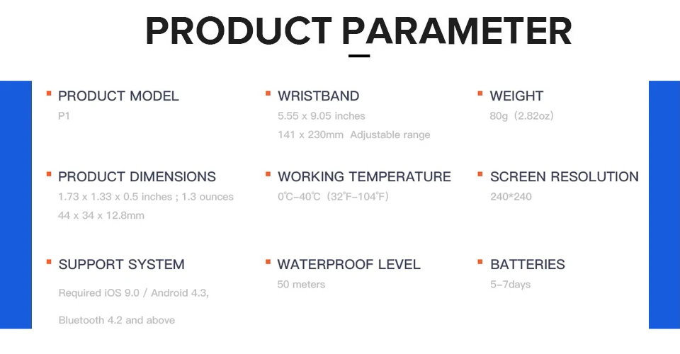Screen dimensions: 680x354
Task: Select the 240*240 resolution text
Action: (x=511, y=197)
